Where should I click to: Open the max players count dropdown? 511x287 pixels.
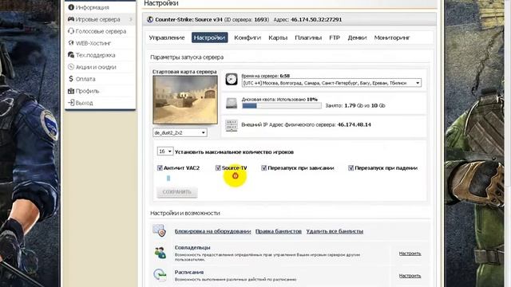tap(165, 151)
